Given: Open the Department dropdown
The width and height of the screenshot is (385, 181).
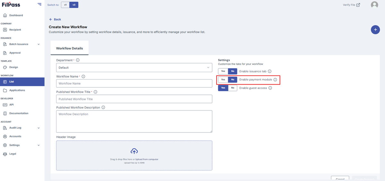Looking at the screenshot, I should (134, 68).
